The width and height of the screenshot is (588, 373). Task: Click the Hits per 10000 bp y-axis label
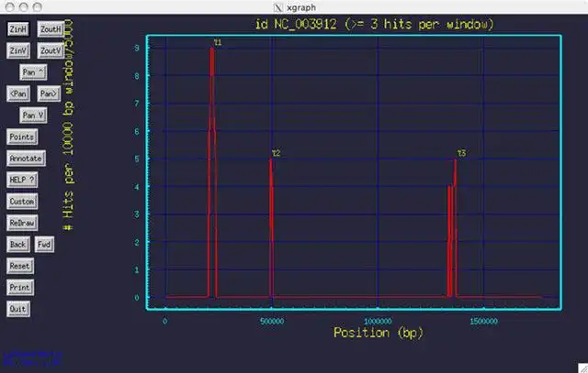tap(69, 126)
